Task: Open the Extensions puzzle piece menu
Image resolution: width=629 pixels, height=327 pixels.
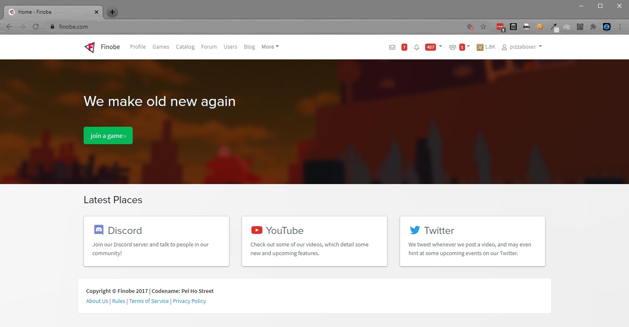Action: [593, 27]
